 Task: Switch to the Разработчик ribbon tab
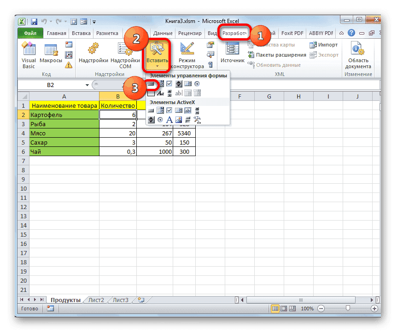(234, 33)
